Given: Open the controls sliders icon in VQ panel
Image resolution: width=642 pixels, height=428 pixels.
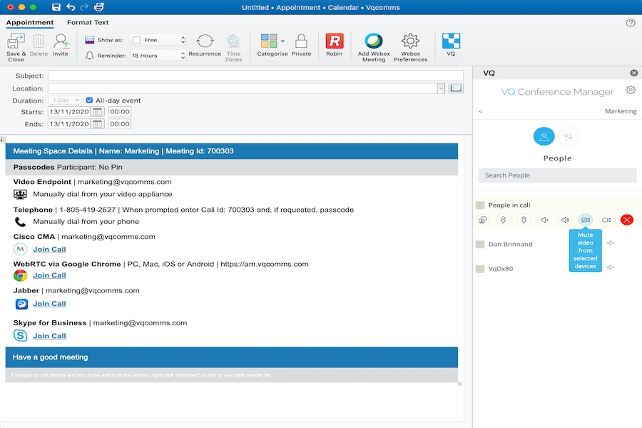Looking at the screenshot, I should (569, 136).
